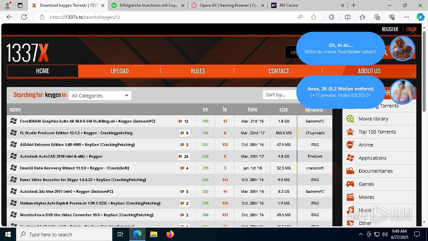Open the Documentaries category icon

[350, 171]
